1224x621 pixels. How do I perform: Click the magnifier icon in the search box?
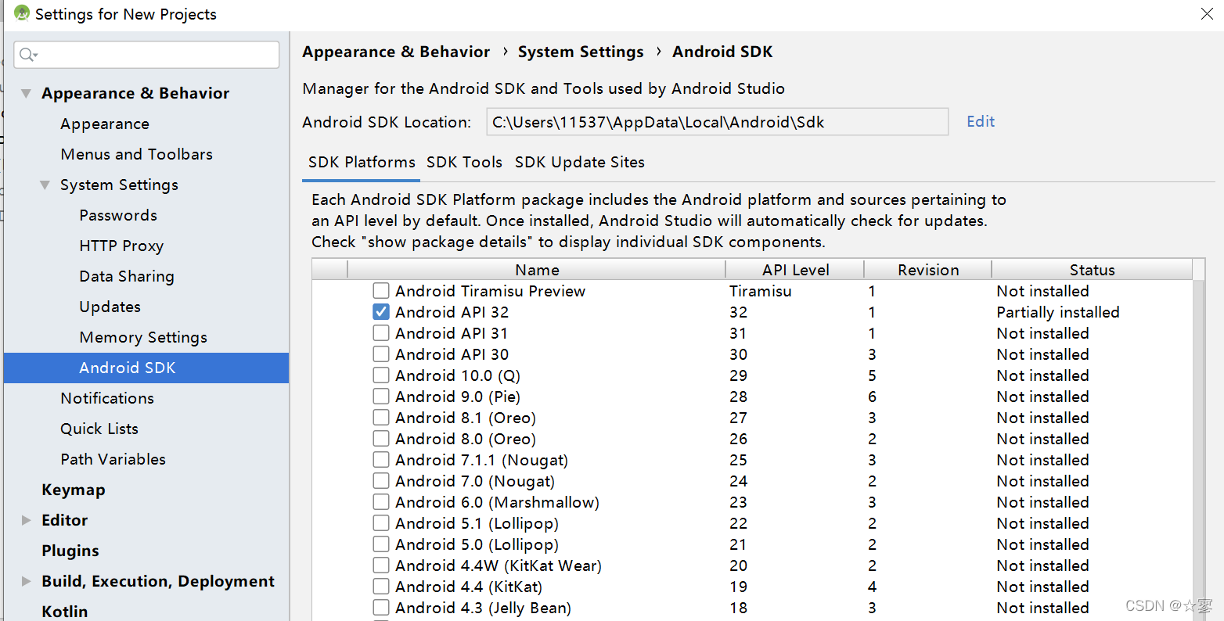[x=26, y=55]
